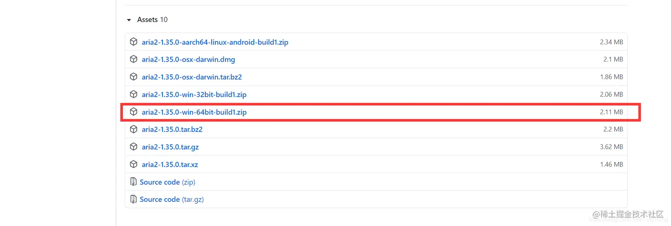Open Source code (tar.gz) link
Image resolution: width=671 pixels, height=226 pixels.
(x=172, y=199)
